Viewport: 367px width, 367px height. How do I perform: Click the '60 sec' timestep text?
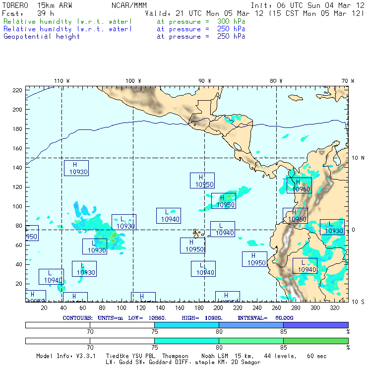317,356
